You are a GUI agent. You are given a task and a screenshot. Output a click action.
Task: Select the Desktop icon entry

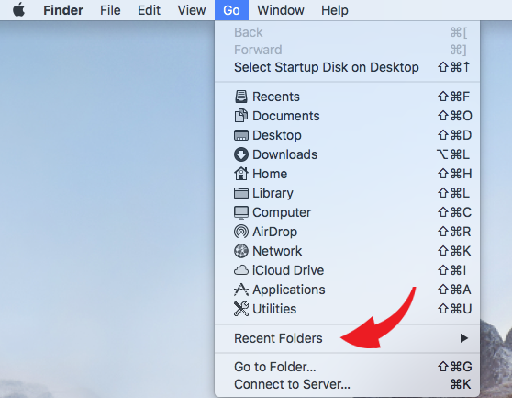pyautogui.click(x=241, y=135)
